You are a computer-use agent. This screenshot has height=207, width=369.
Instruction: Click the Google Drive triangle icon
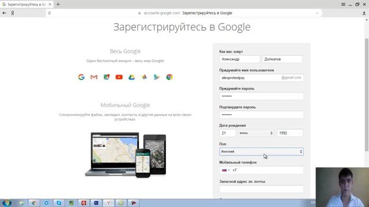(x=131, y=77)
